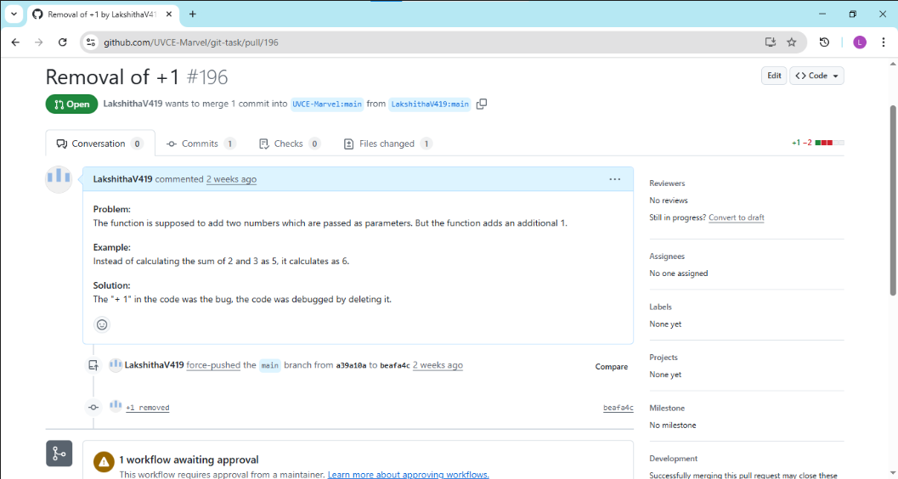
Task: Open the UVCE-Marvel:main base branch link
Action: point(327,104)
